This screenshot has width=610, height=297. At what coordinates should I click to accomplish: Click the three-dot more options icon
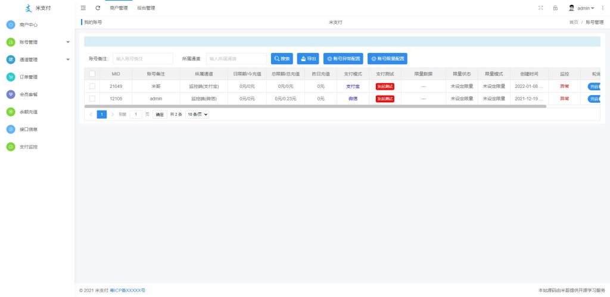602,8
